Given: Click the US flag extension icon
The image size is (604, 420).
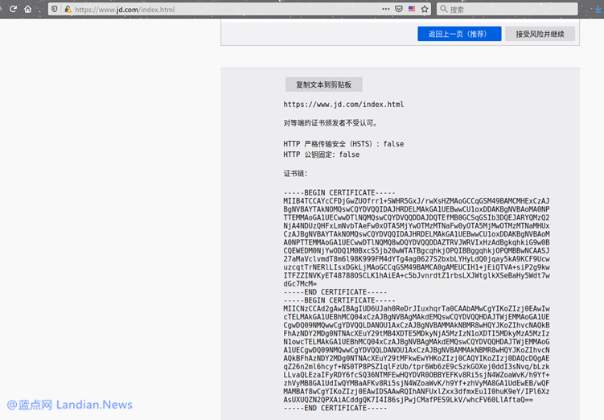Looking at the screenshot, I should click(x=412, y=10).
